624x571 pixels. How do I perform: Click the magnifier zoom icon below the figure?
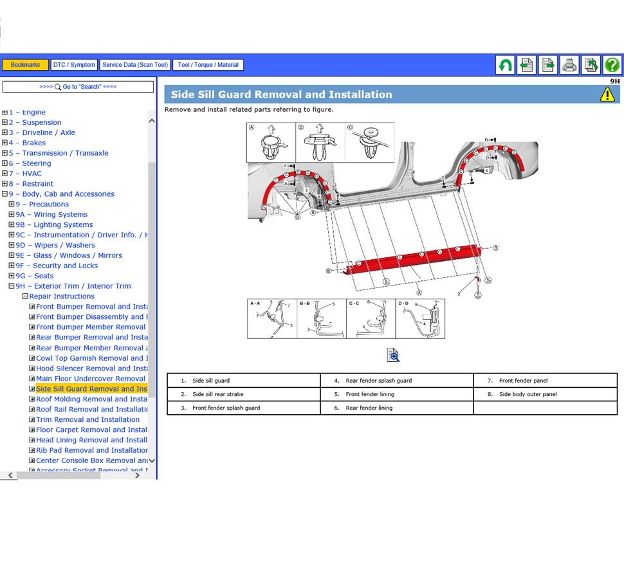click(393, 355)
